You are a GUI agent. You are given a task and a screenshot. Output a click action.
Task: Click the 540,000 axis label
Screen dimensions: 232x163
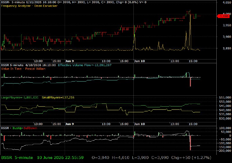coord(225,110)
